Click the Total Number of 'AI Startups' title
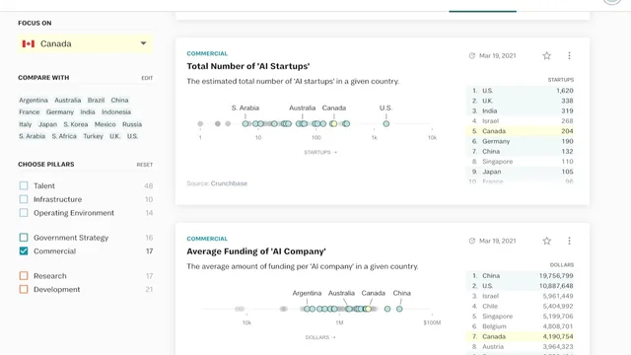 (x=248, y=66)
